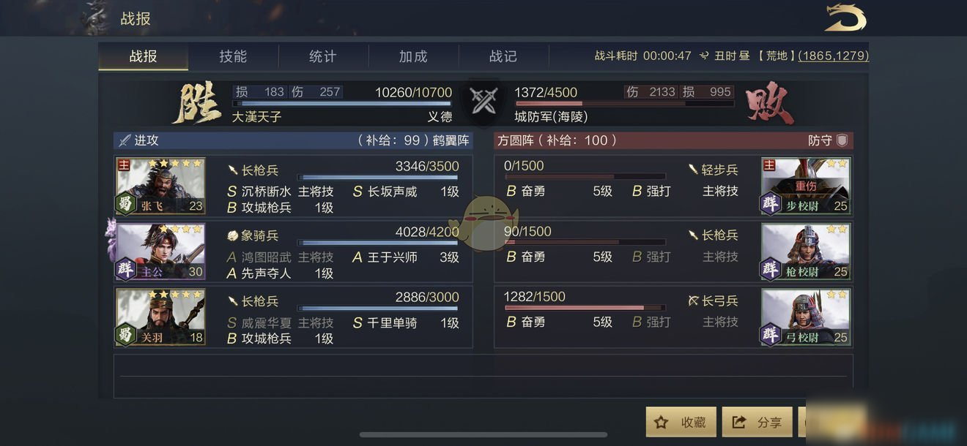Image resolution: width=967 pixels, height=446 pixels.
Task: Click the 收藏 favorite button
Action: (681, 422)
